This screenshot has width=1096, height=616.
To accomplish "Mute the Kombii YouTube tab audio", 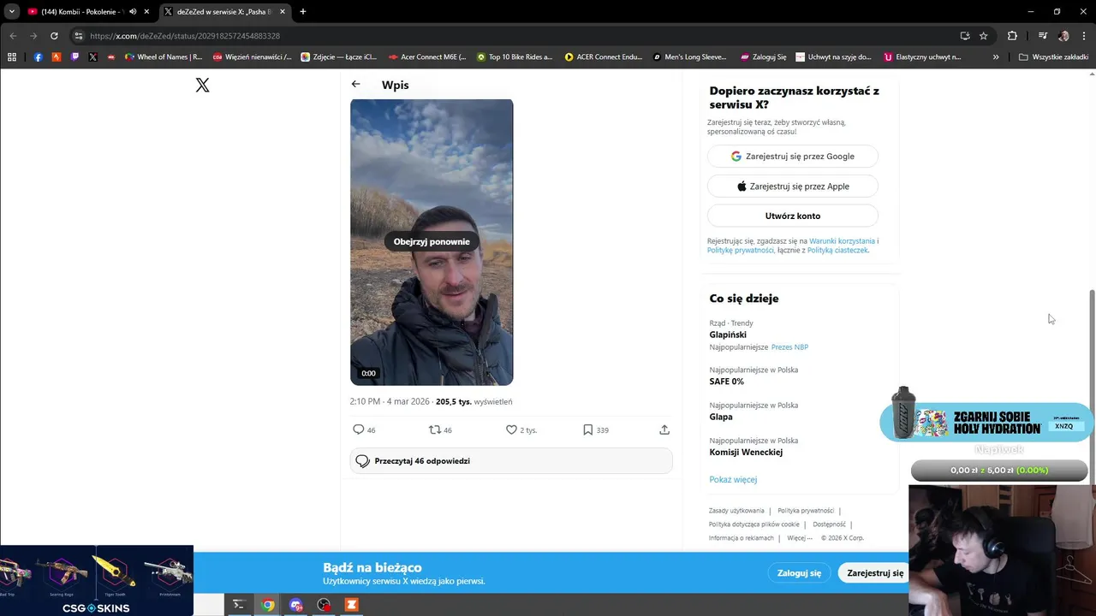I will point(133,12).
